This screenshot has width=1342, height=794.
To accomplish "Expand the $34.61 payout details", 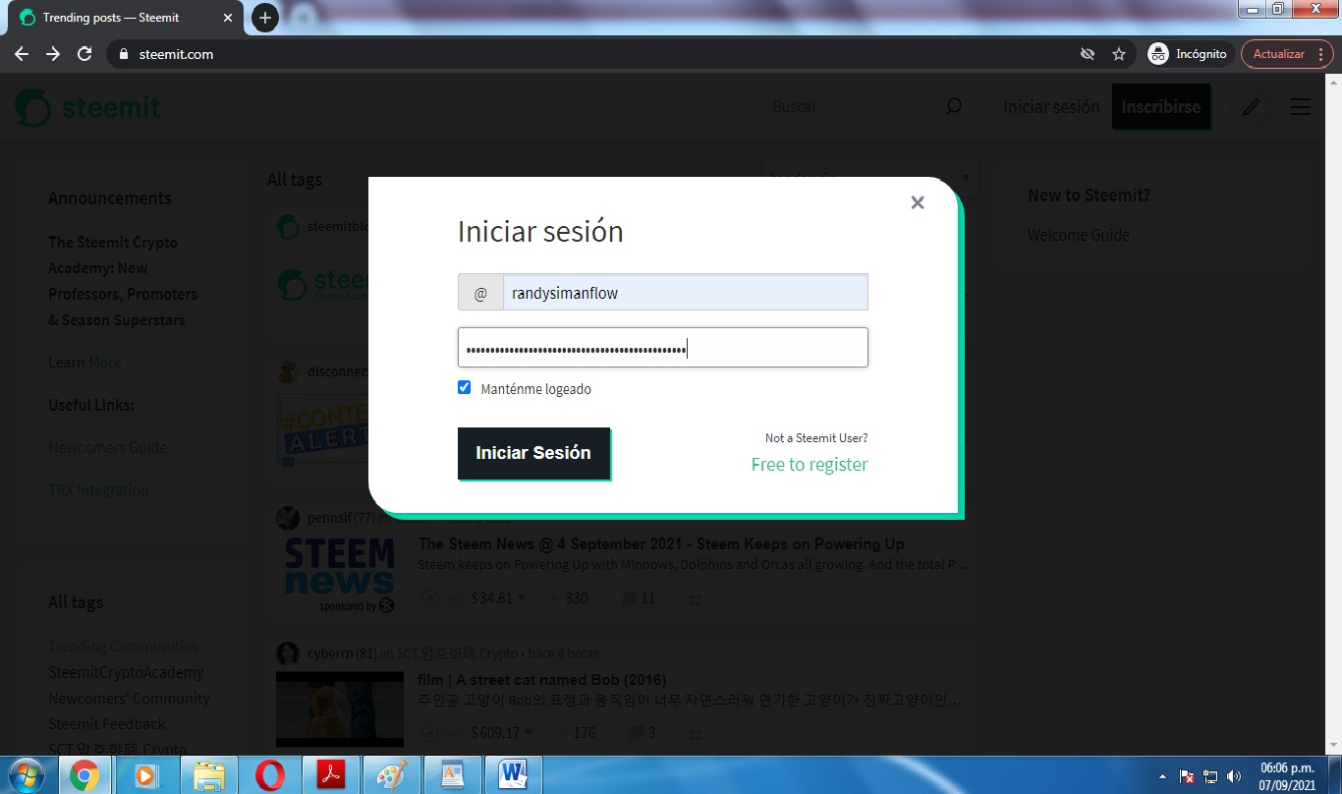I will (498, 597).
